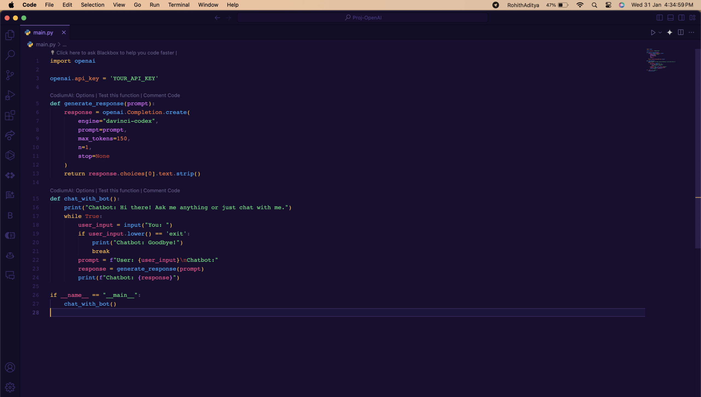
Task: Toggle the bottom panel layout button
Action: click(x=670, y=18)
